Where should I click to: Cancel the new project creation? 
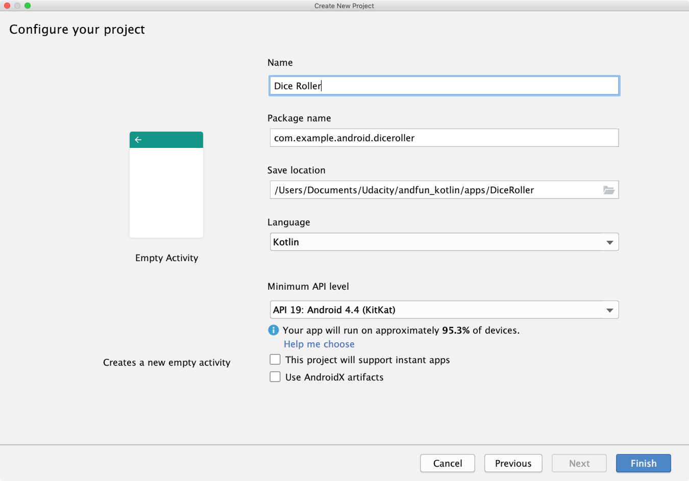447,463
